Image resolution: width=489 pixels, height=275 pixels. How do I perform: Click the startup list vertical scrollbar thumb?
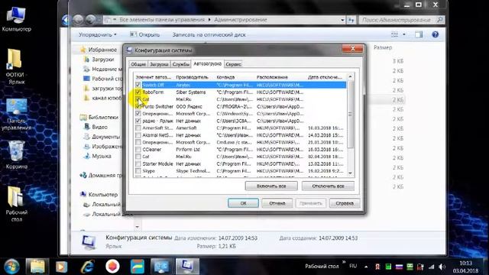pyautogui.click(x=350, y=114)
